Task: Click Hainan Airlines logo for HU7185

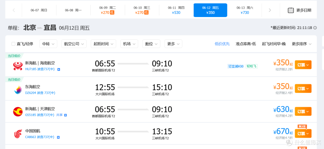Action: coord(18,66)
